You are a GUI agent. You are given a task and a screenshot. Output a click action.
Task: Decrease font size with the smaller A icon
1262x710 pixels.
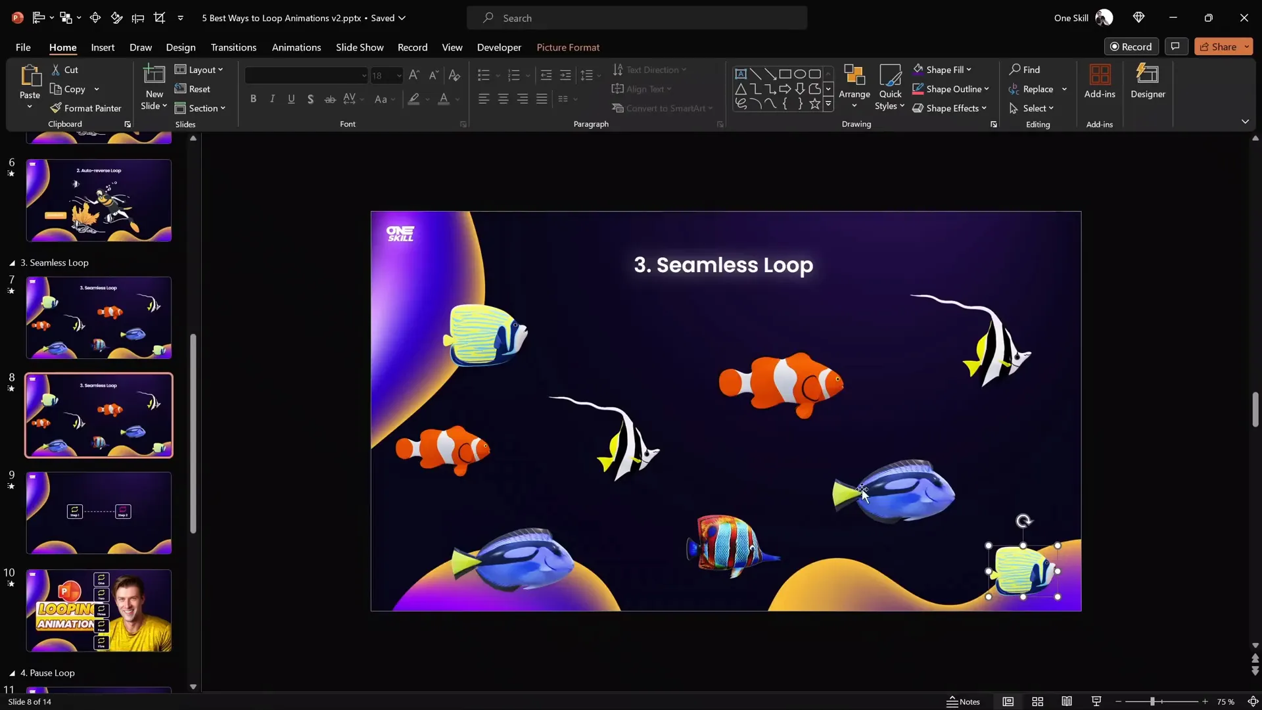[433, 76]
